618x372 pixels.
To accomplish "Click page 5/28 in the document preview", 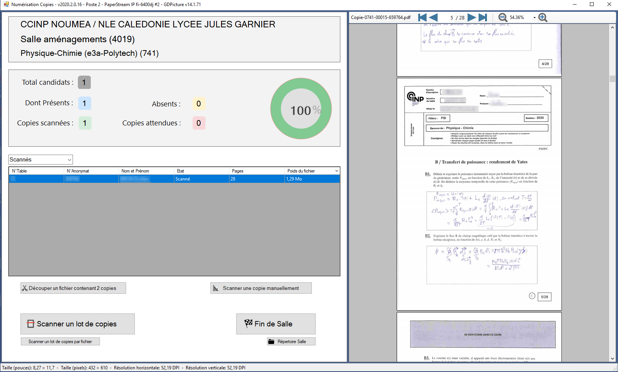I will [x=479, y=194].
